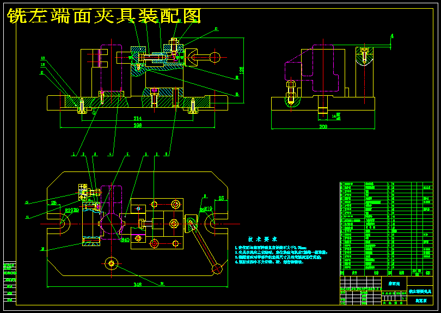Select the 25 dimension at the plan view's left slot
441x313 pixels.
pos(54,202)
